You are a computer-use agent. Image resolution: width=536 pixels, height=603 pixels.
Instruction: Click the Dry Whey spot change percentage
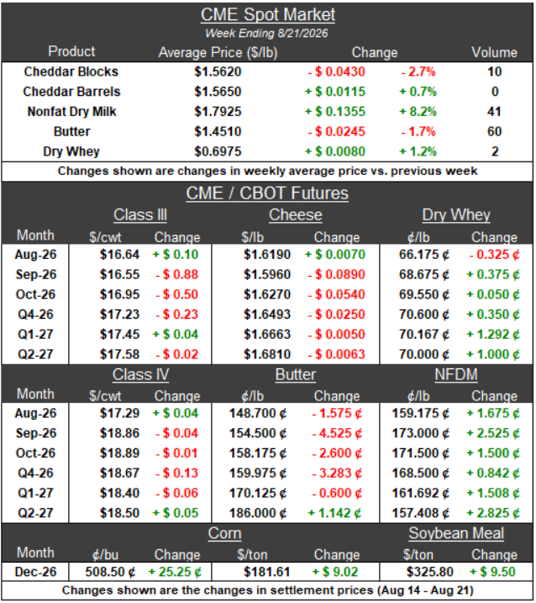pyautogui.click(x=418, y=151)
